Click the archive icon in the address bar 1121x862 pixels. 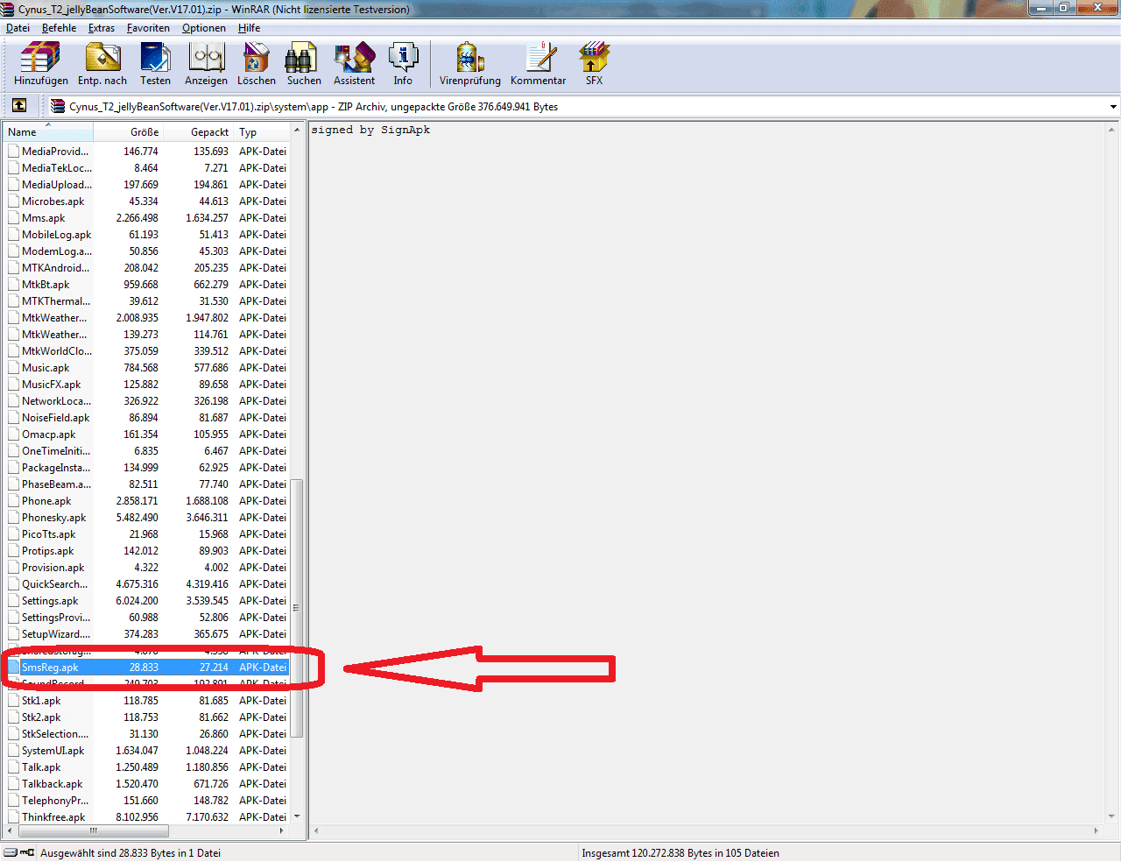click(x=58, y=106)
